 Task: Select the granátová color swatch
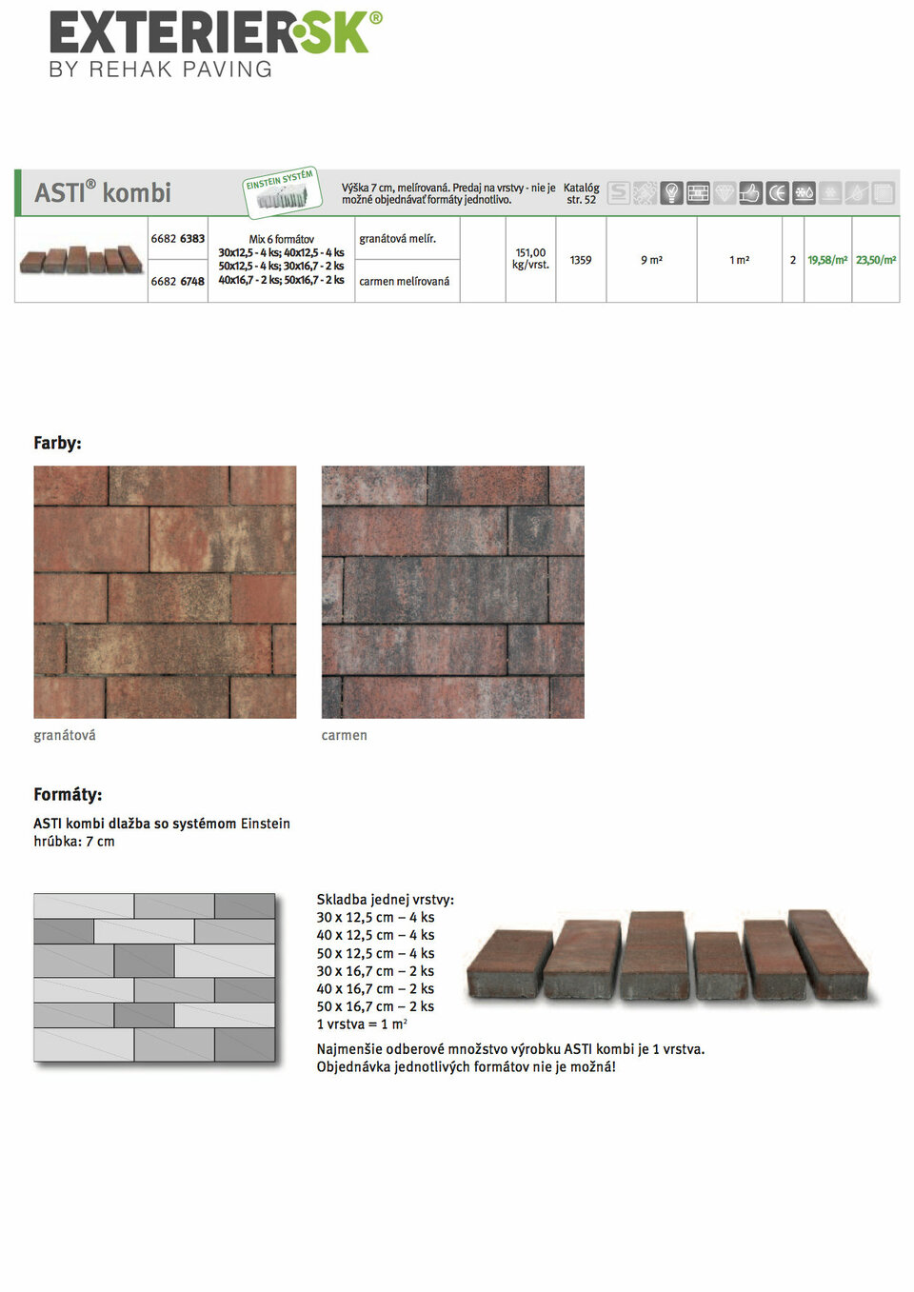click(x=165, y=592)
